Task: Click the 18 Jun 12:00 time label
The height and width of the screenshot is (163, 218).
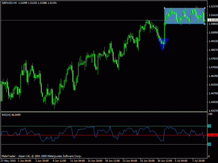Action: pos(112,161)
